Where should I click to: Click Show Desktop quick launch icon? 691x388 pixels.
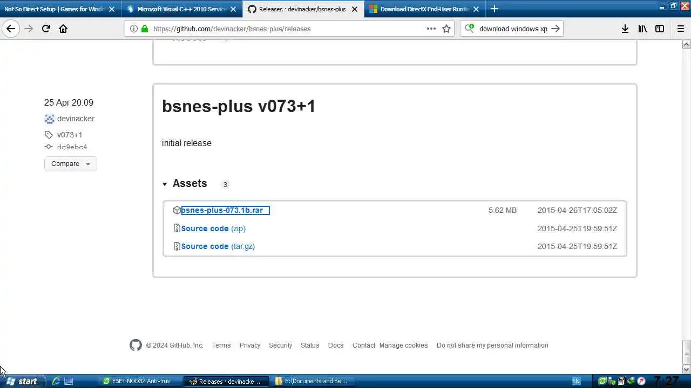[x=69, y=381]
